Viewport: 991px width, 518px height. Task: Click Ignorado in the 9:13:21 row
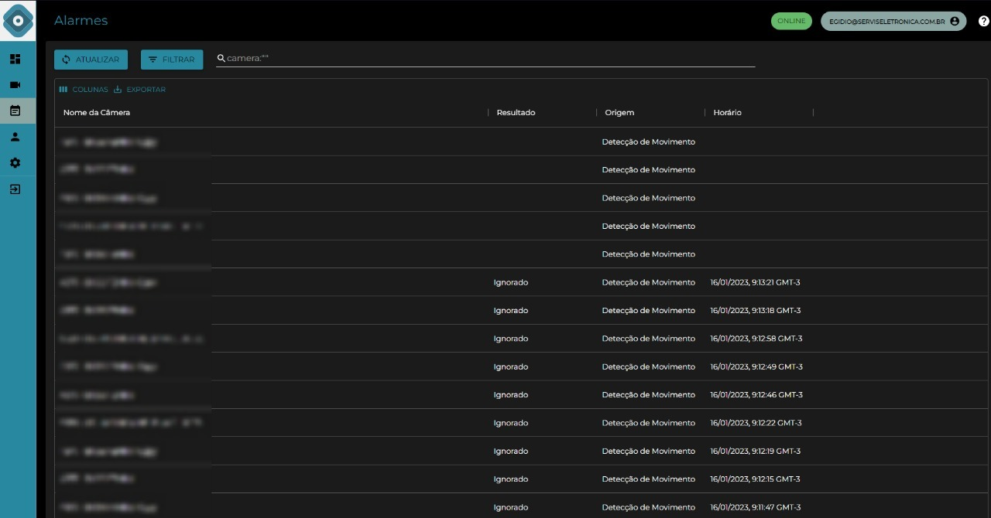click(511, 282)
